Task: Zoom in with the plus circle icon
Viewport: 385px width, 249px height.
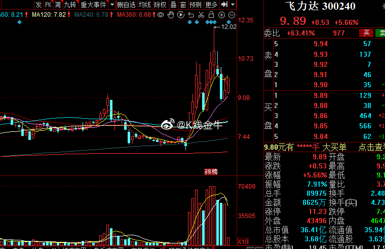Action: 221,15
